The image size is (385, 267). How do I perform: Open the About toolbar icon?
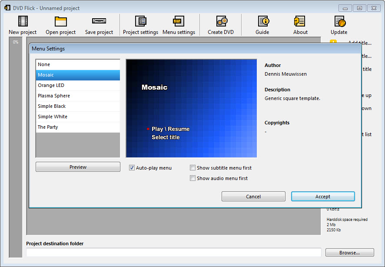(x=299, y=21)
